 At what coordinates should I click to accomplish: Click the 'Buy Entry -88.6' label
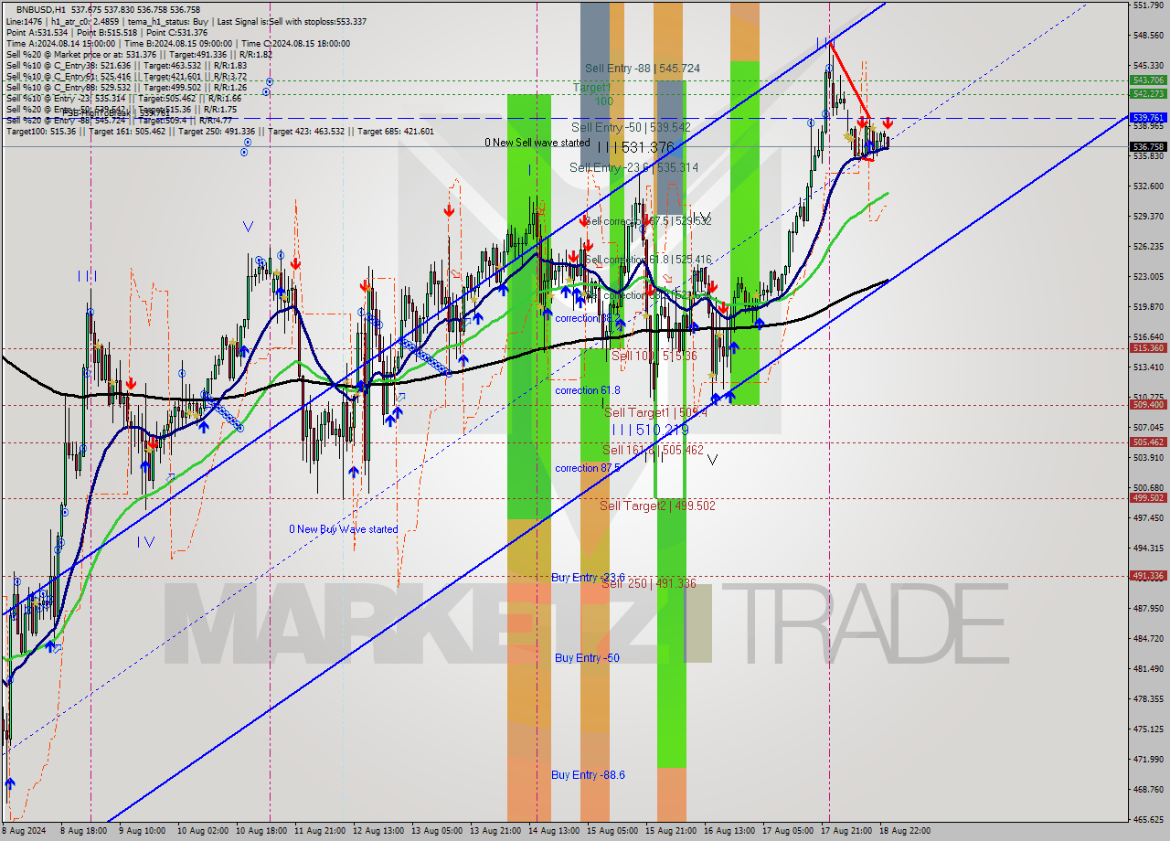pyautogui.click(x=589, y=775)
